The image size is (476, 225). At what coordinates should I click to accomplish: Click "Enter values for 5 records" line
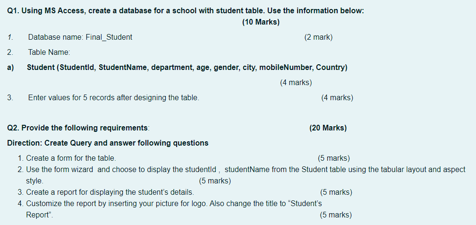click(x=114, y=97)
